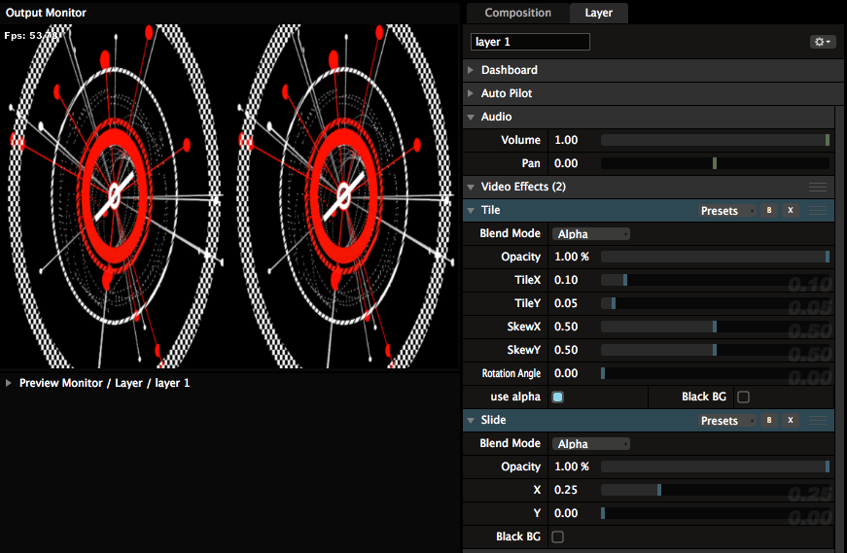Remove the Tile effect with X button
Screen dimensions: 847x553
click(x=791, y=211)
